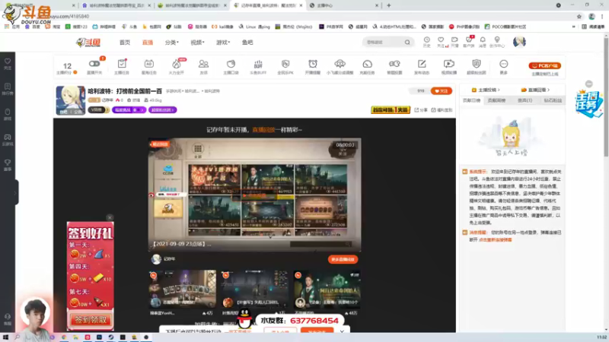Click the red PC客户端 button
The image size is (609, 342).
click(544, 66)
